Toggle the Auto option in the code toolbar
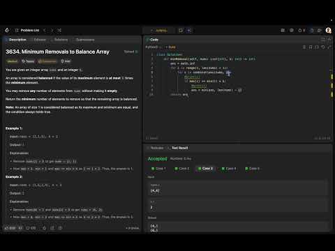 pos(170,47)
